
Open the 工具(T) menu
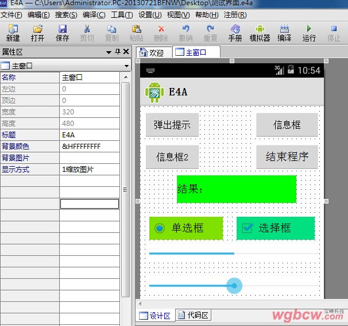coord(122,15)
